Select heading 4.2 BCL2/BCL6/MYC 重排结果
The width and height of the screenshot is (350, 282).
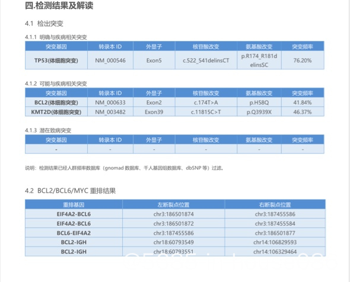click(71, 191)
